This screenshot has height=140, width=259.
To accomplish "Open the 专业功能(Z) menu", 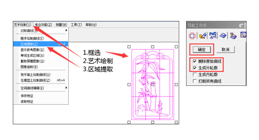I will click(43, 25).
